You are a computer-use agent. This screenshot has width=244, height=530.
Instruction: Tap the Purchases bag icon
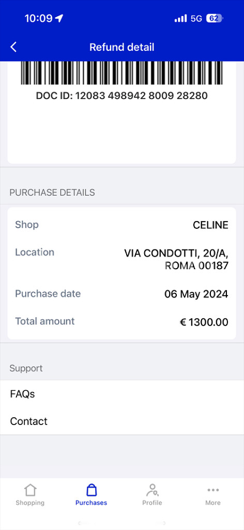[91, 490]
